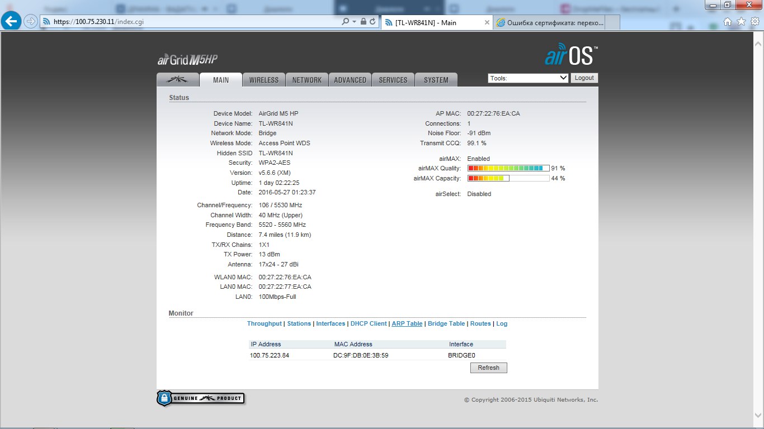Click the page reload icon in address bar
Viewport: 764px width, 429px height.
click(372, 22)
